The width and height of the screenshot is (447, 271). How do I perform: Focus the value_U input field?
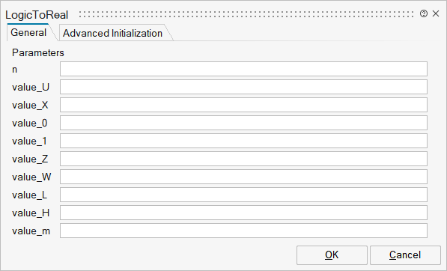pyautogui.click(x=243, y=87)
